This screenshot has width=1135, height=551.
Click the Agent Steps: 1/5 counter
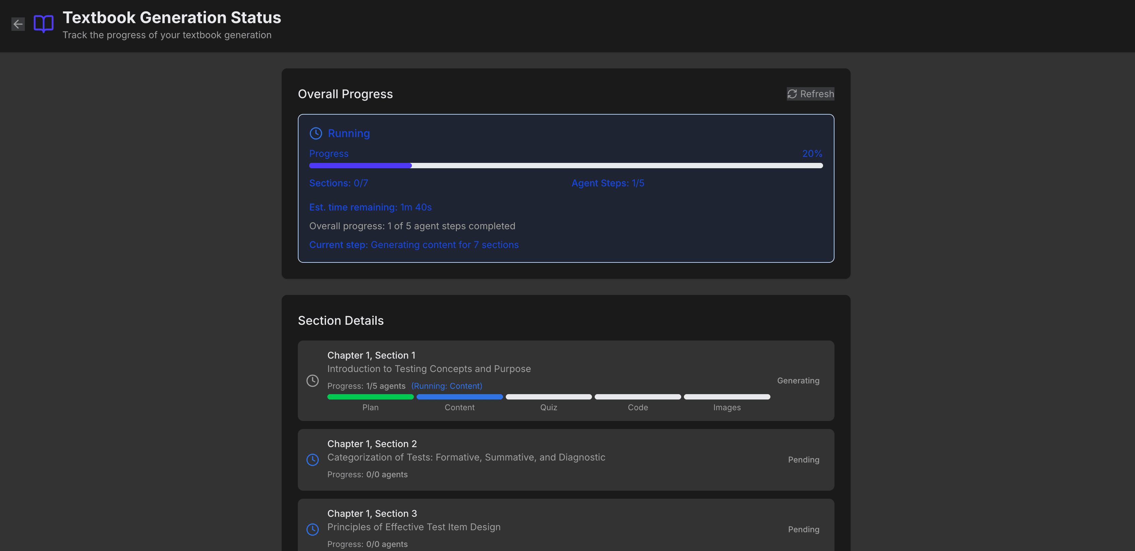pyautogui.click(x=608, y=183)
